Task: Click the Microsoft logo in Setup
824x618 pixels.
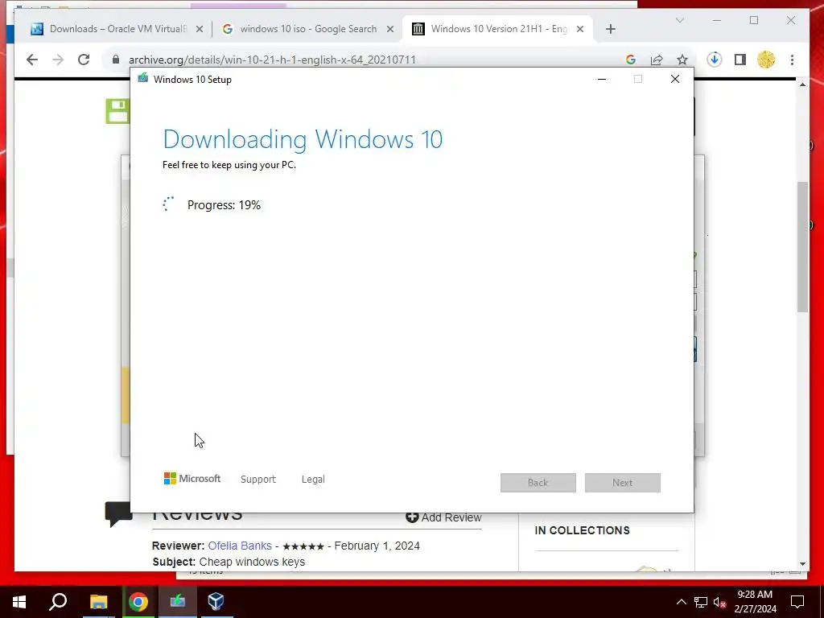Action: (x=192, y=479)
